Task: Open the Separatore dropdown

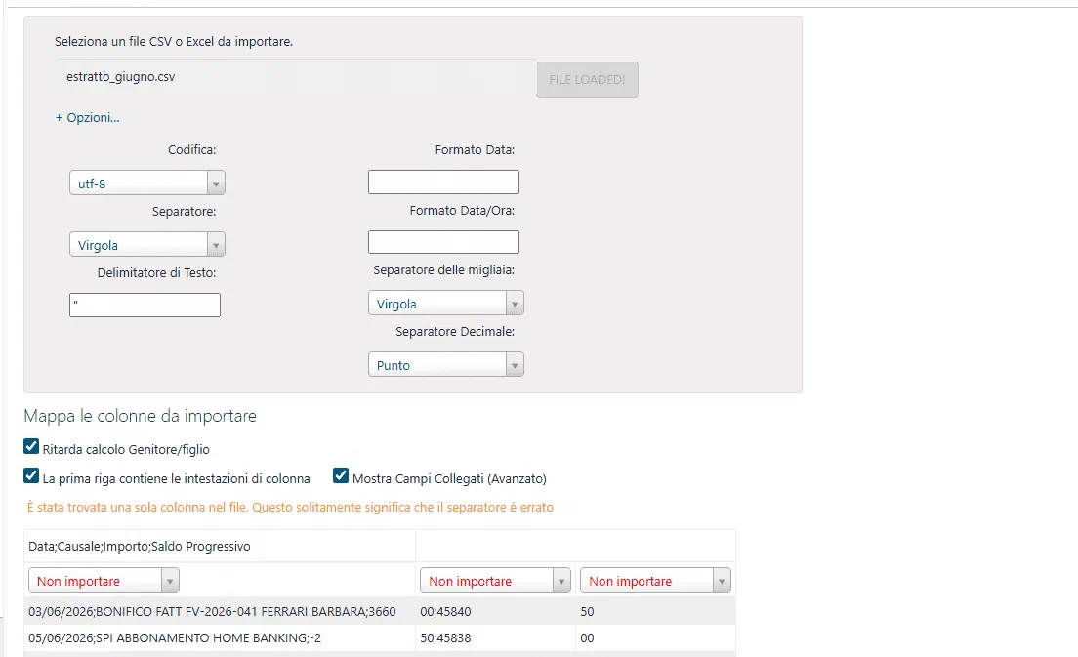Action: pyautogui.click(x=147, y=245)
